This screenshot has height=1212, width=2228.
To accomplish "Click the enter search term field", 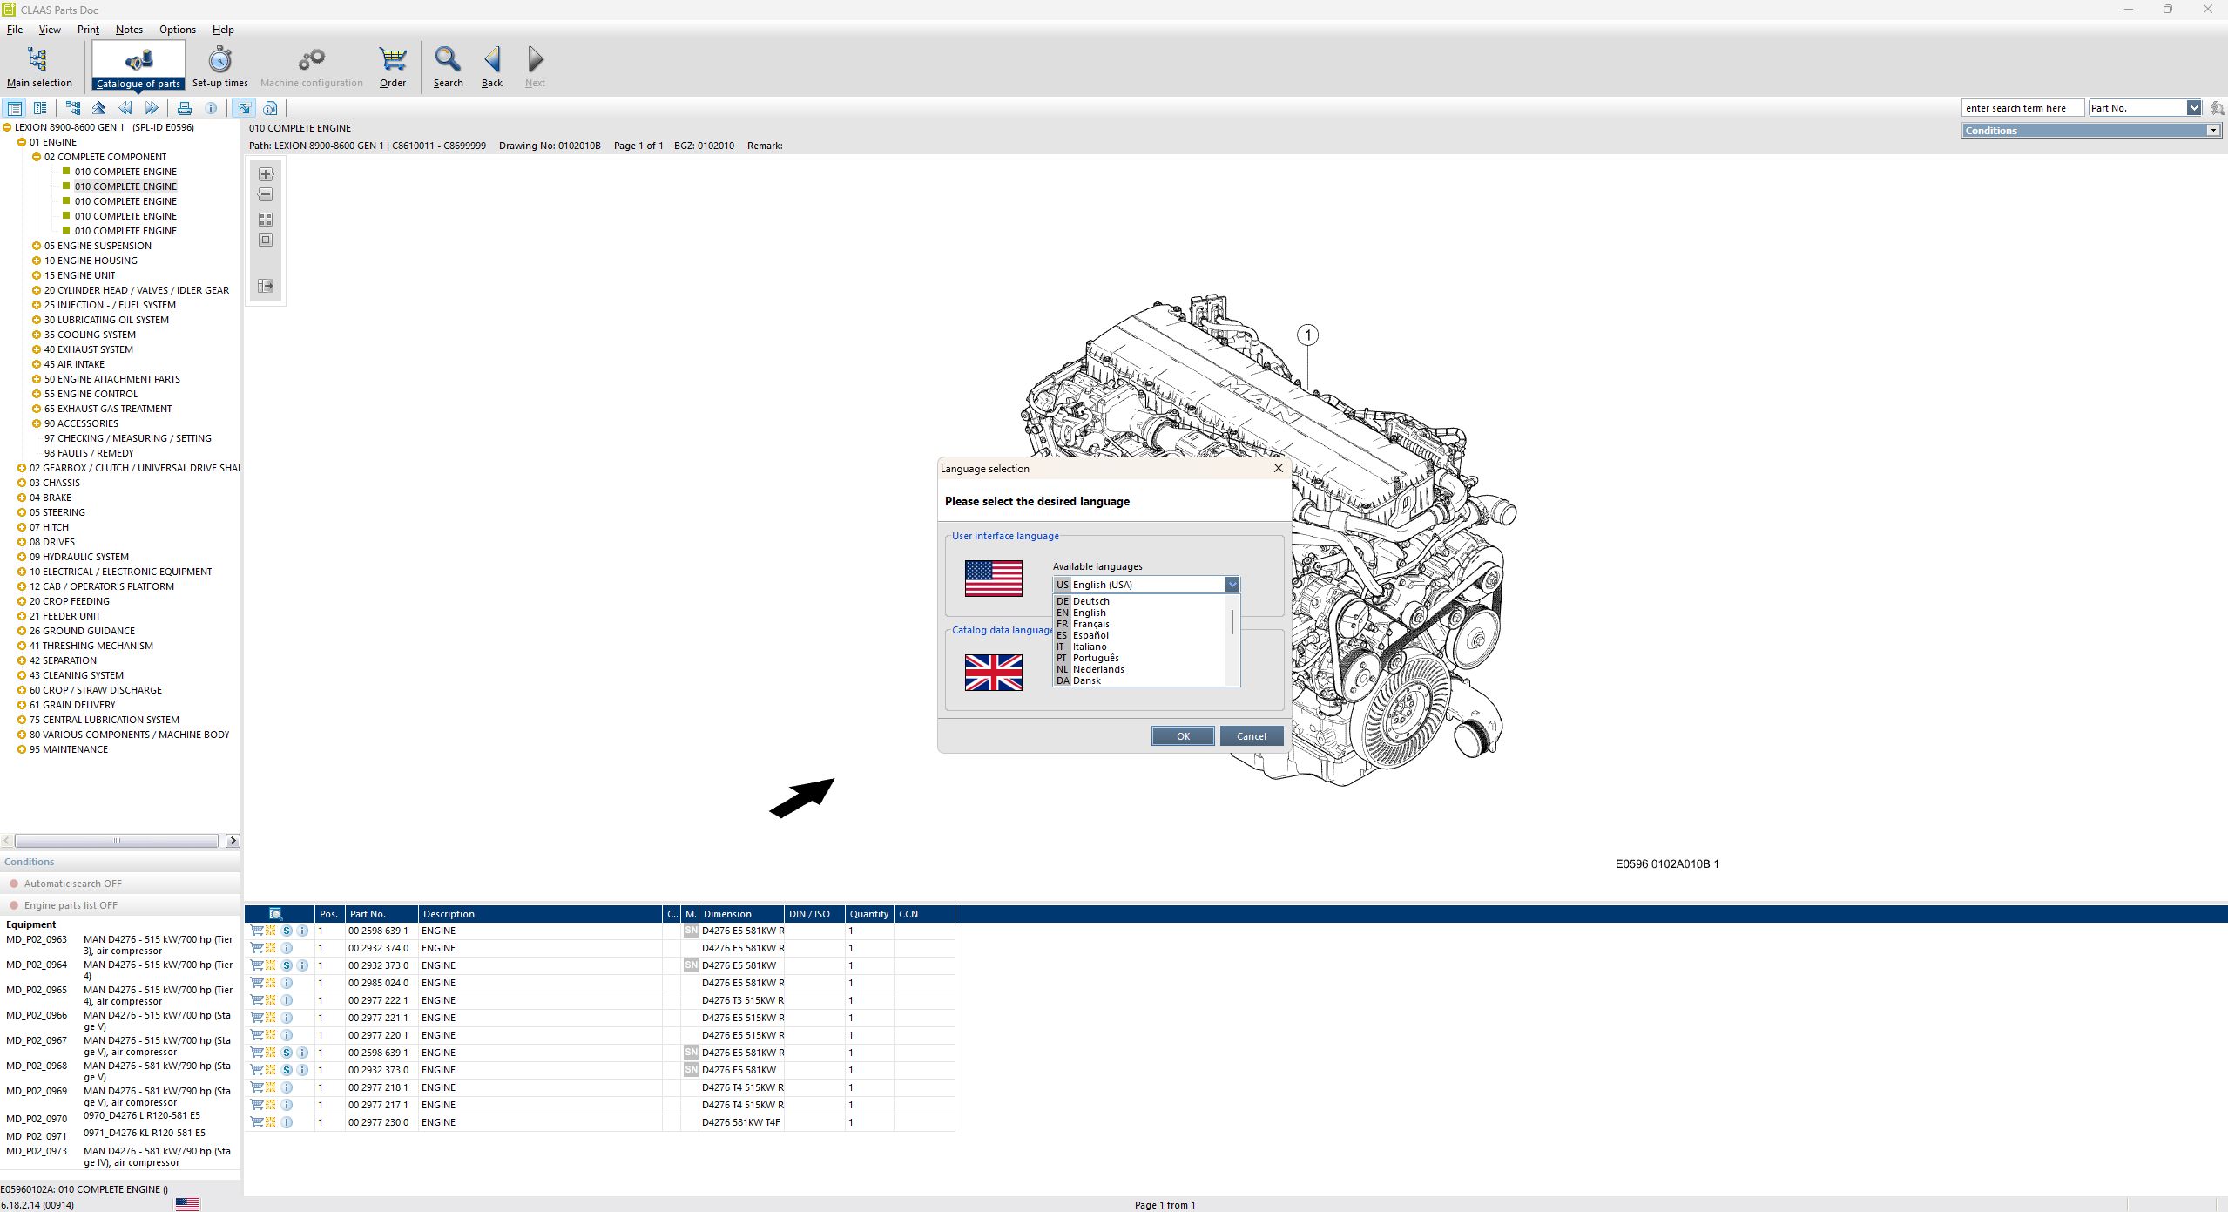I will coord(2022,107).
